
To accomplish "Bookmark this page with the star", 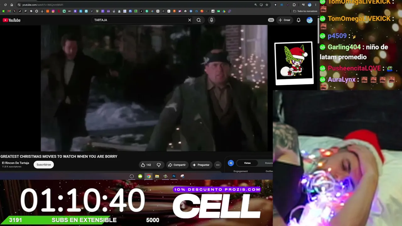I will point(267,5).
